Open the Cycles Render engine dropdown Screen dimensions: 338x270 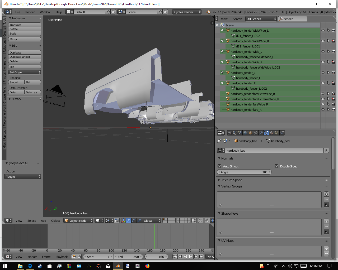pyautogui.click(x=187, y=12)
